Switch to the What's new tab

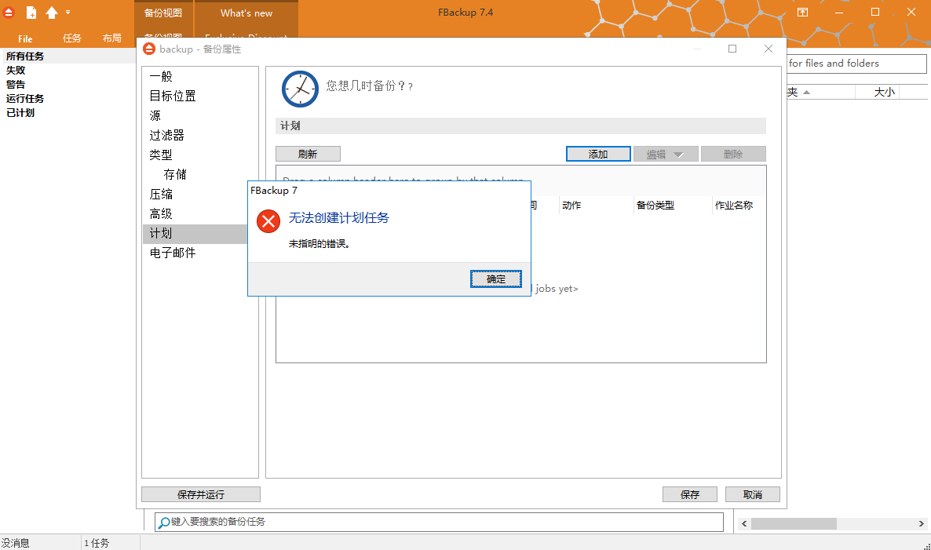(x=246, y=13)
